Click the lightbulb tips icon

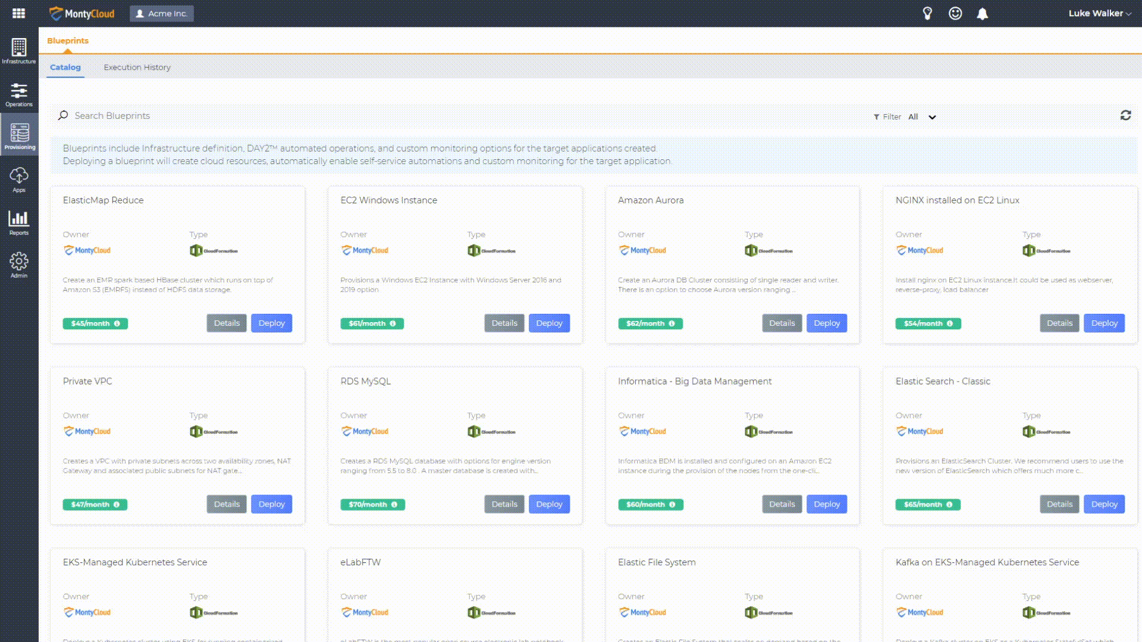[927, 14]
